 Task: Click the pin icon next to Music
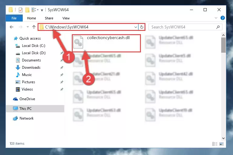[62, 75]
